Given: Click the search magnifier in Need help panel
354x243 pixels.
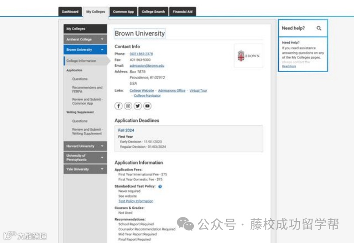Looking at the screenshot, I should tap(319, 28).
